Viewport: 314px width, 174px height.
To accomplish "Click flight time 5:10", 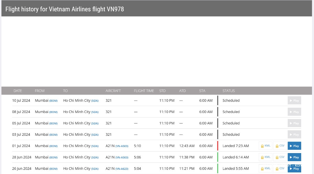I will point(137,146).
